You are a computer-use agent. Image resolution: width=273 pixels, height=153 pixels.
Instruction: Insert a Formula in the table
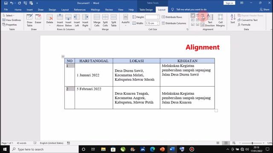244,25
